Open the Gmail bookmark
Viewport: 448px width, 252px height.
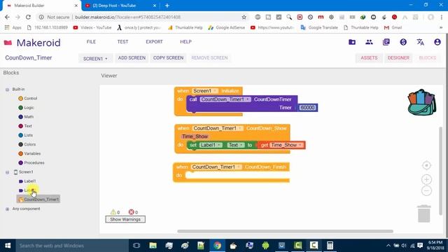[x=393, y=27]
